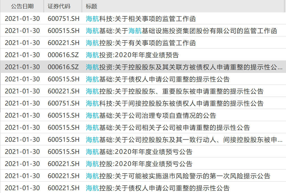This screenshot has width=286, height=193.
Task: Select code 600221.SH in 海航控股 业绩预亏 row
Action: [x=64, y=164]
